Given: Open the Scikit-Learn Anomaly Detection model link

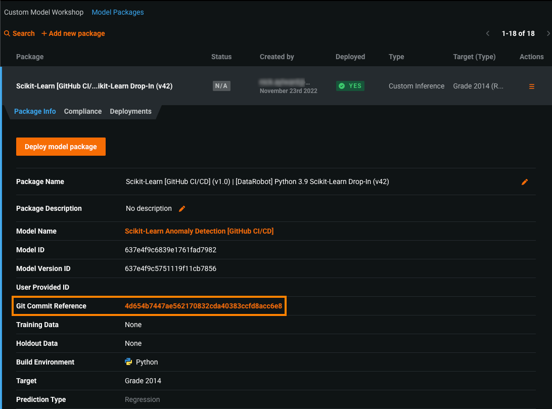Looking at the screenshot, I should coord(199,231).
